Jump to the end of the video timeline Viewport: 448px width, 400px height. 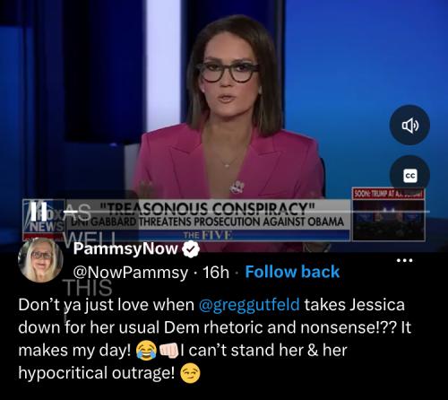coord(429,212)
